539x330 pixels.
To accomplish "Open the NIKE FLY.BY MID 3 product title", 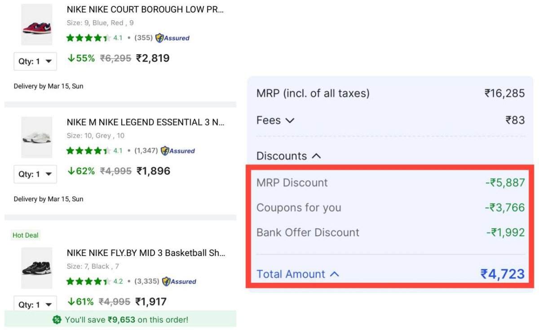I will pyautogui.click(x=146, y=253).
